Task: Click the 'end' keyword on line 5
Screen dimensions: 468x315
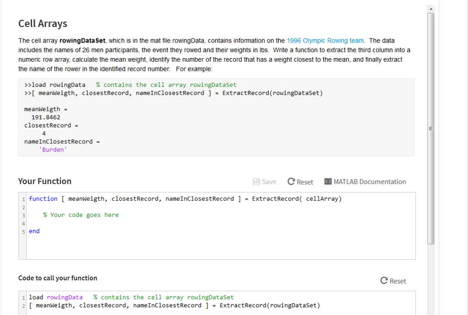Action: point(34,231)
